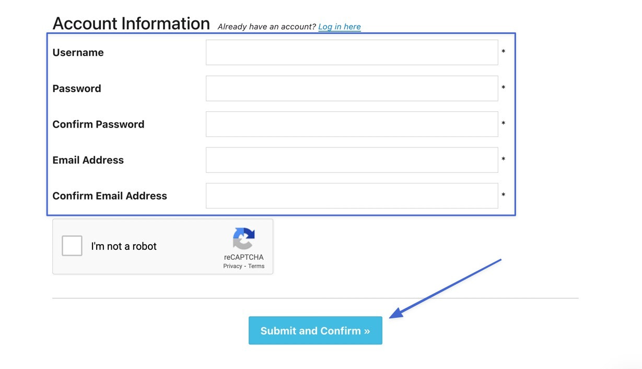642x369 pixels.
Task: Focus the Password text box
Action: 352,88
